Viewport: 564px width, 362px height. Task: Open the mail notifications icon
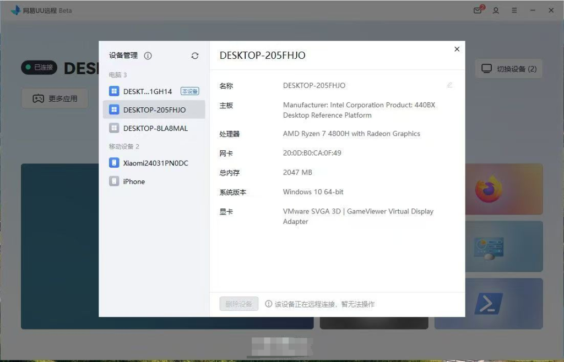[x=478, y=10]
